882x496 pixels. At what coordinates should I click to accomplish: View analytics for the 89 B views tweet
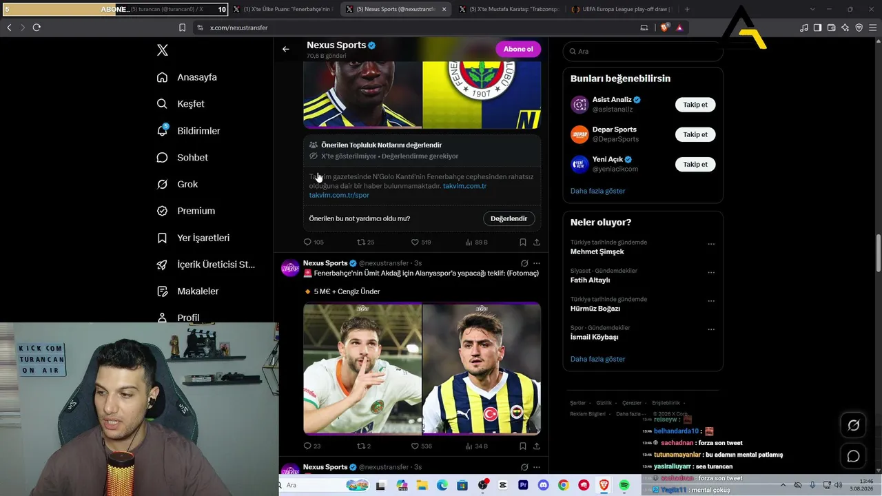pos(476,242)
